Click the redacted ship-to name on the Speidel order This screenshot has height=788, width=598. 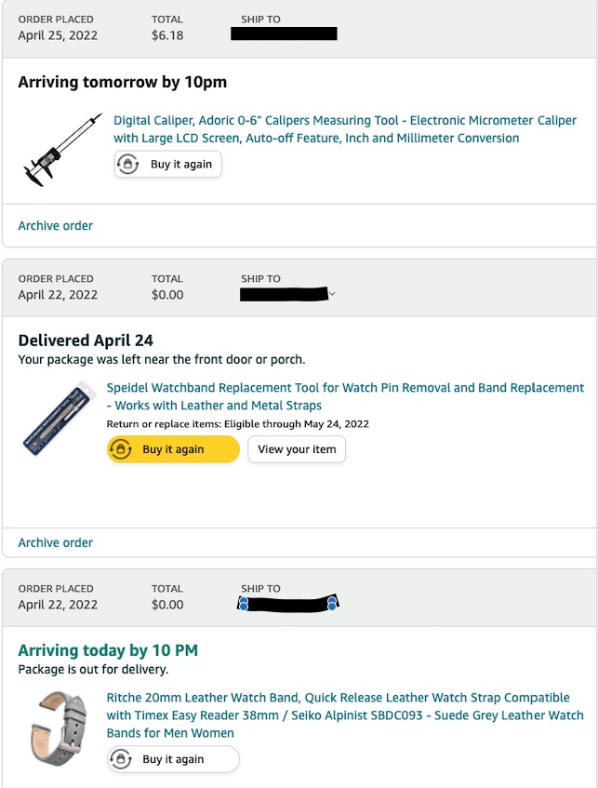tap(284, 295)
